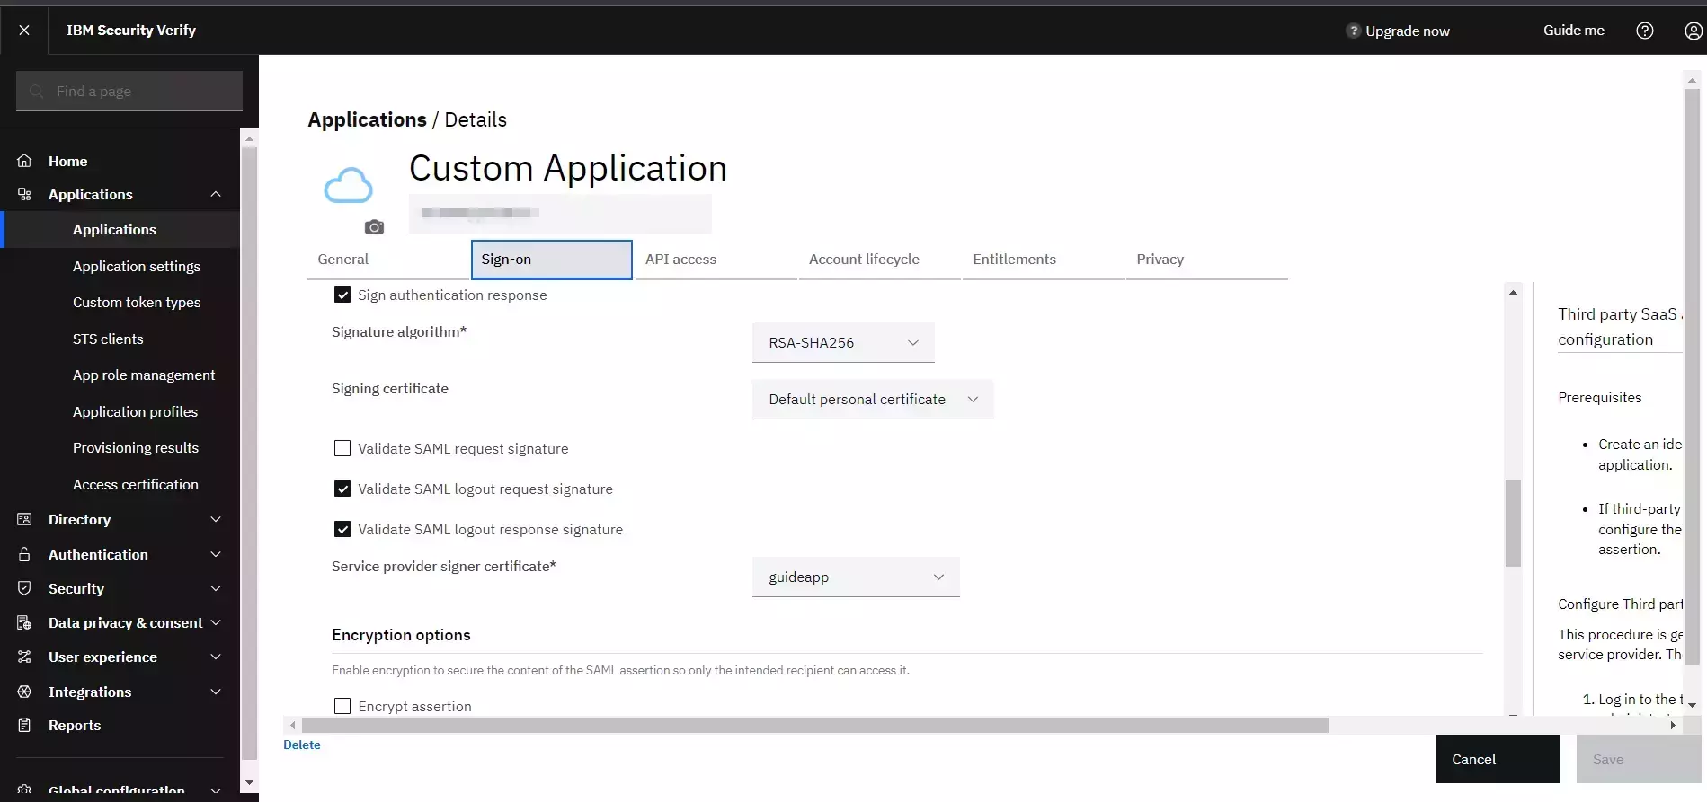Close the navigation menu with X icon
Image resolution: width=1707 pixels, height=802 pixels.
[x=24, y=30]
